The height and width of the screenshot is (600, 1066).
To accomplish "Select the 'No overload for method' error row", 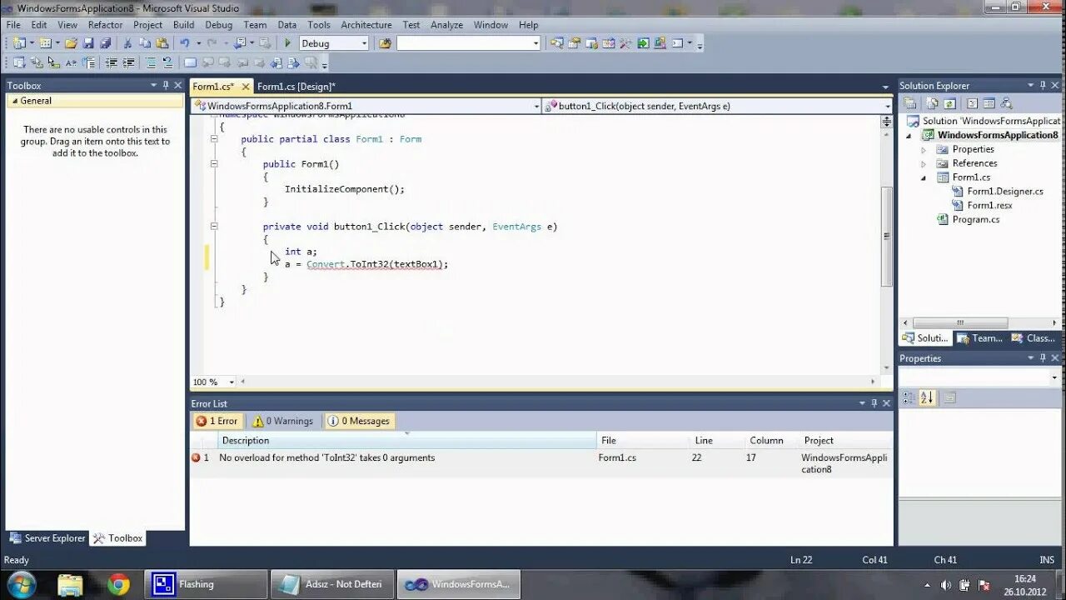I will click(x=541, y=463).
